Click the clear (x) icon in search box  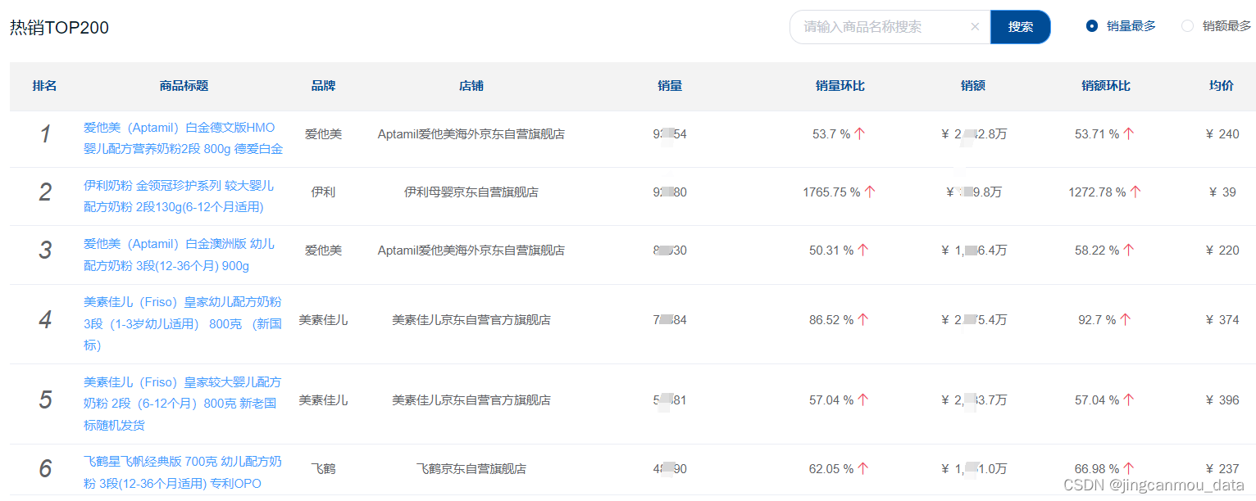[975, 27]
